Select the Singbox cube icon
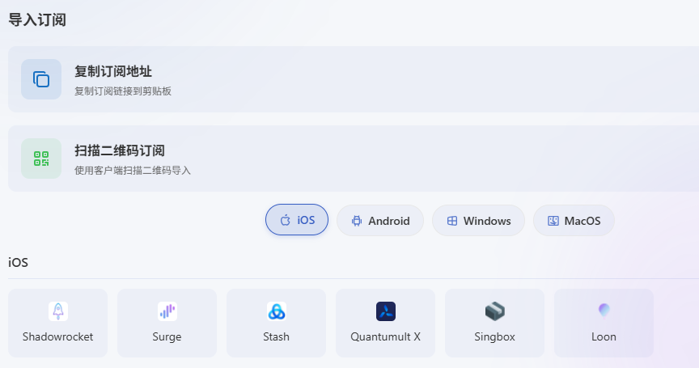 [x=495, y=311]
